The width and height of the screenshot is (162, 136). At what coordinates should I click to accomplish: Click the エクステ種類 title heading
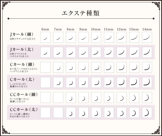[80, 13]
